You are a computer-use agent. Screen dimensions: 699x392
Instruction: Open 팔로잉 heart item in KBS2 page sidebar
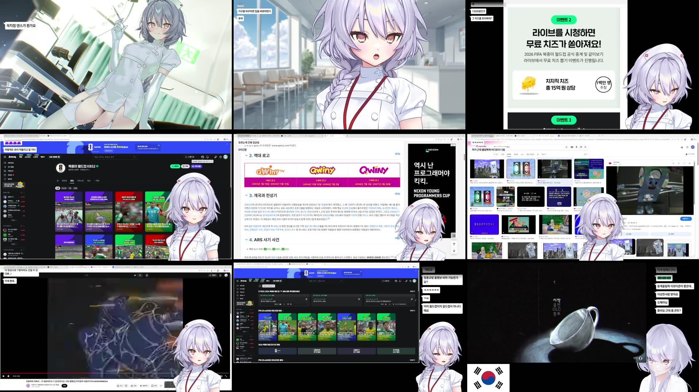pos(9,179)
